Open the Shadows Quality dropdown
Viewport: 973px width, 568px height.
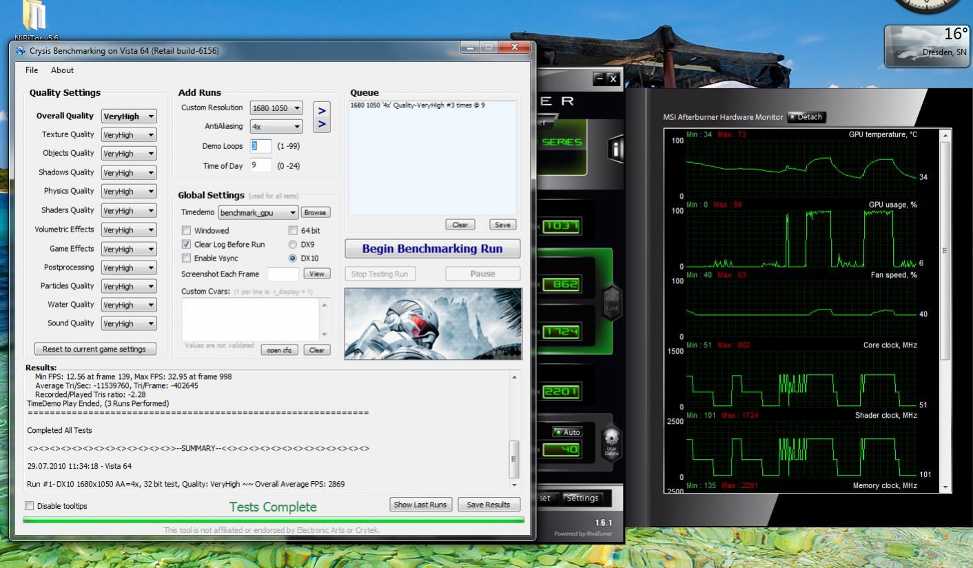click(129, 173)
